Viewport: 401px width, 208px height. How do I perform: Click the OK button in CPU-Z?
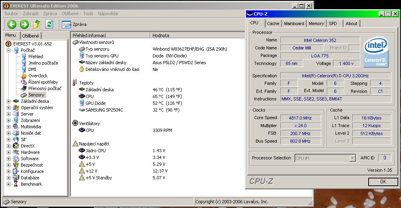383,182
